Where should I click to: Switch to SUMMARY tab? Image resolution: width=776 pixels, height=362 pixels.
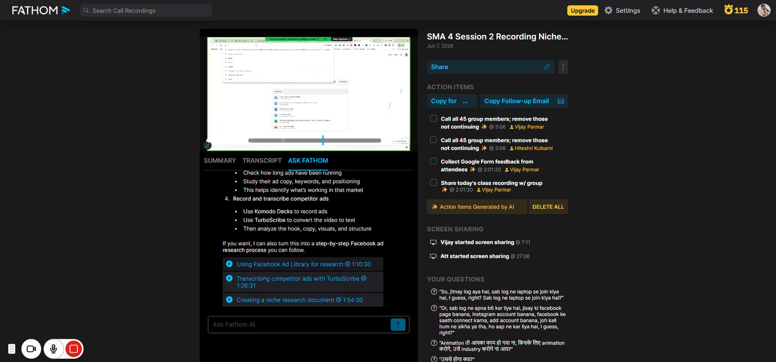pos(220,160)
